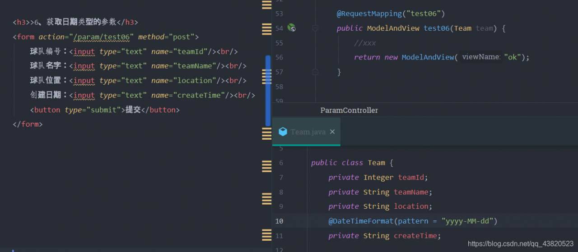
Task: Switch to the Team.java editor tab
Action: [x=306, y=132]
